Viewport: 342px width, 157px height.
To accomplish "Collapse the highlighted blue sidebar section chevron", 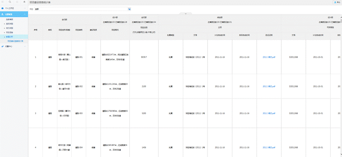I will [25, 14].
